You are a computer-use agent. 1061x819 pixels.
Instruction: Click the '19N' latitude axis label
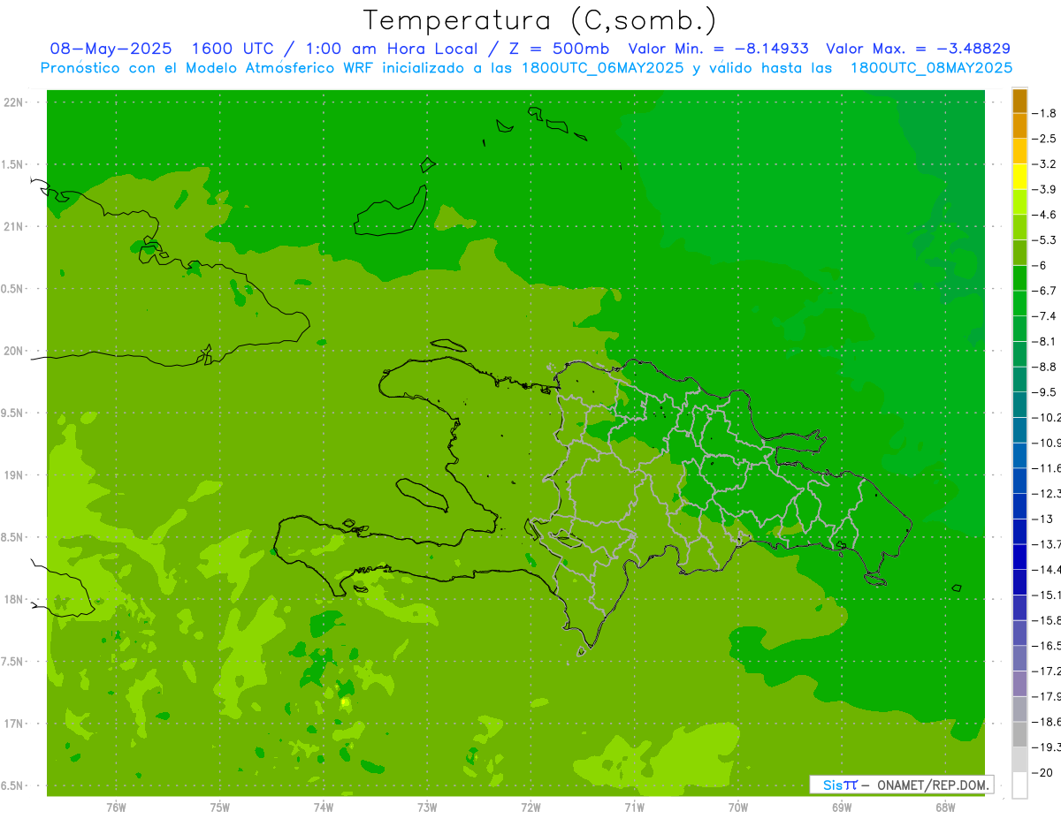13,474
